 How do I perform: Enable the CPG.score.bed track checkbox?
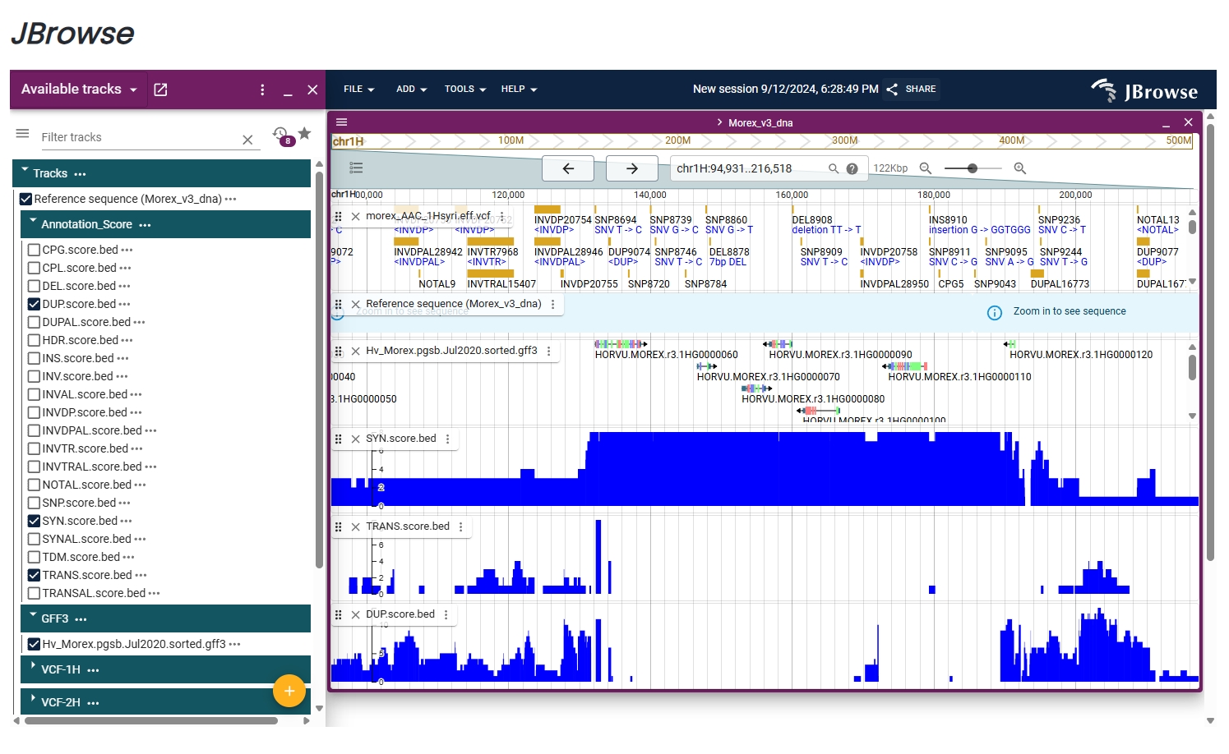pos(35,250)
